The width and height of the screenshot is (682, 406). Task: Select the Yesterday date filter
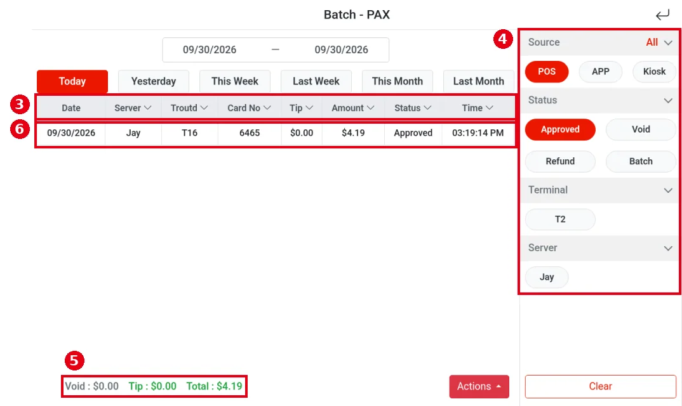(x=154, y=81)
